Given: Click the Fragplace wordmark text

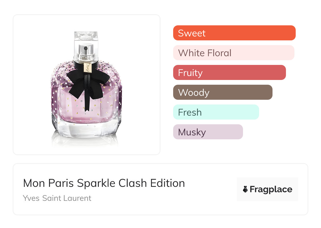Looking at the screenshot, I should tap(271, 189).
